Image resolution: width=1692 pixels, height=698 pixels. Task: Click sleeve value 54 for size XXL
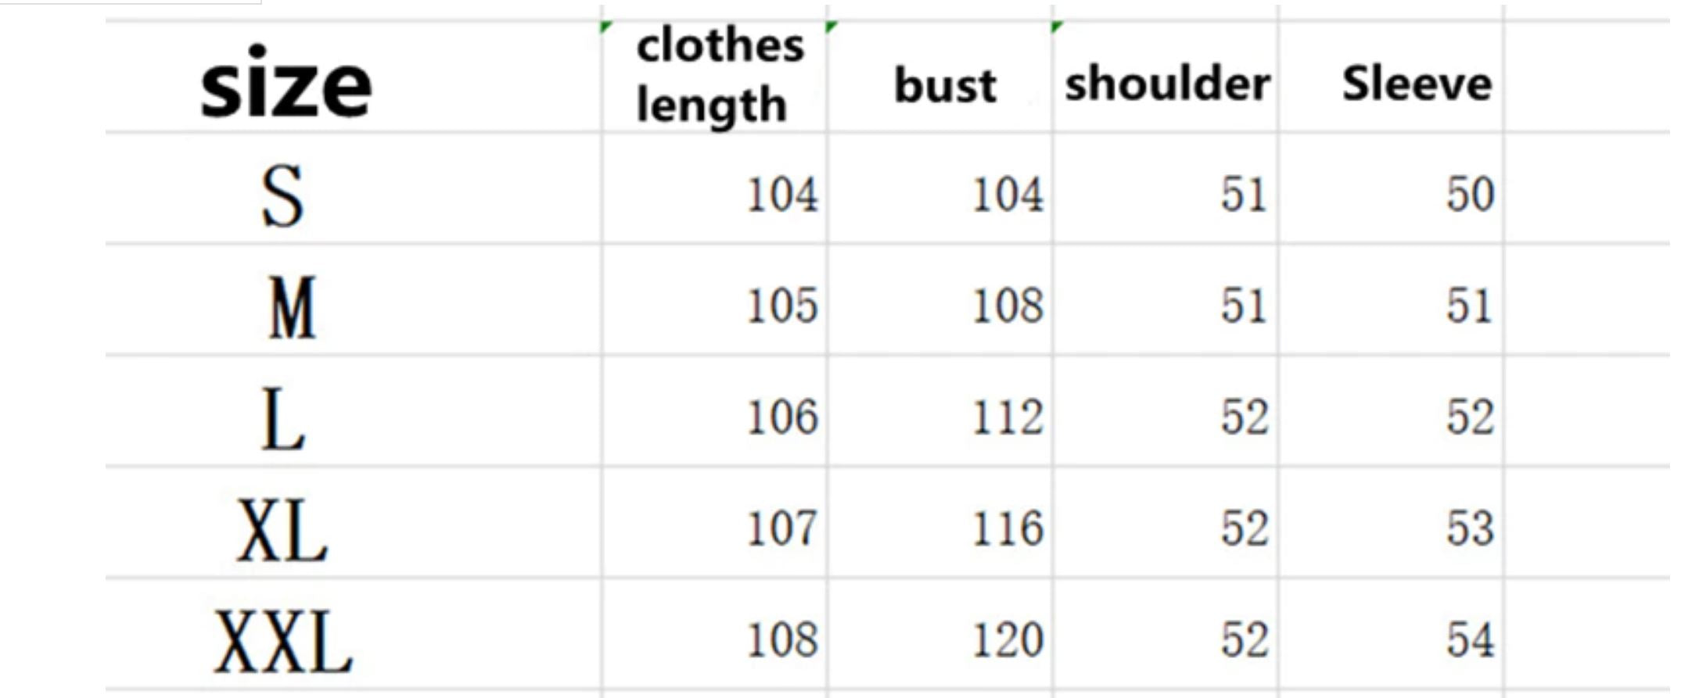pos(1469,639)
